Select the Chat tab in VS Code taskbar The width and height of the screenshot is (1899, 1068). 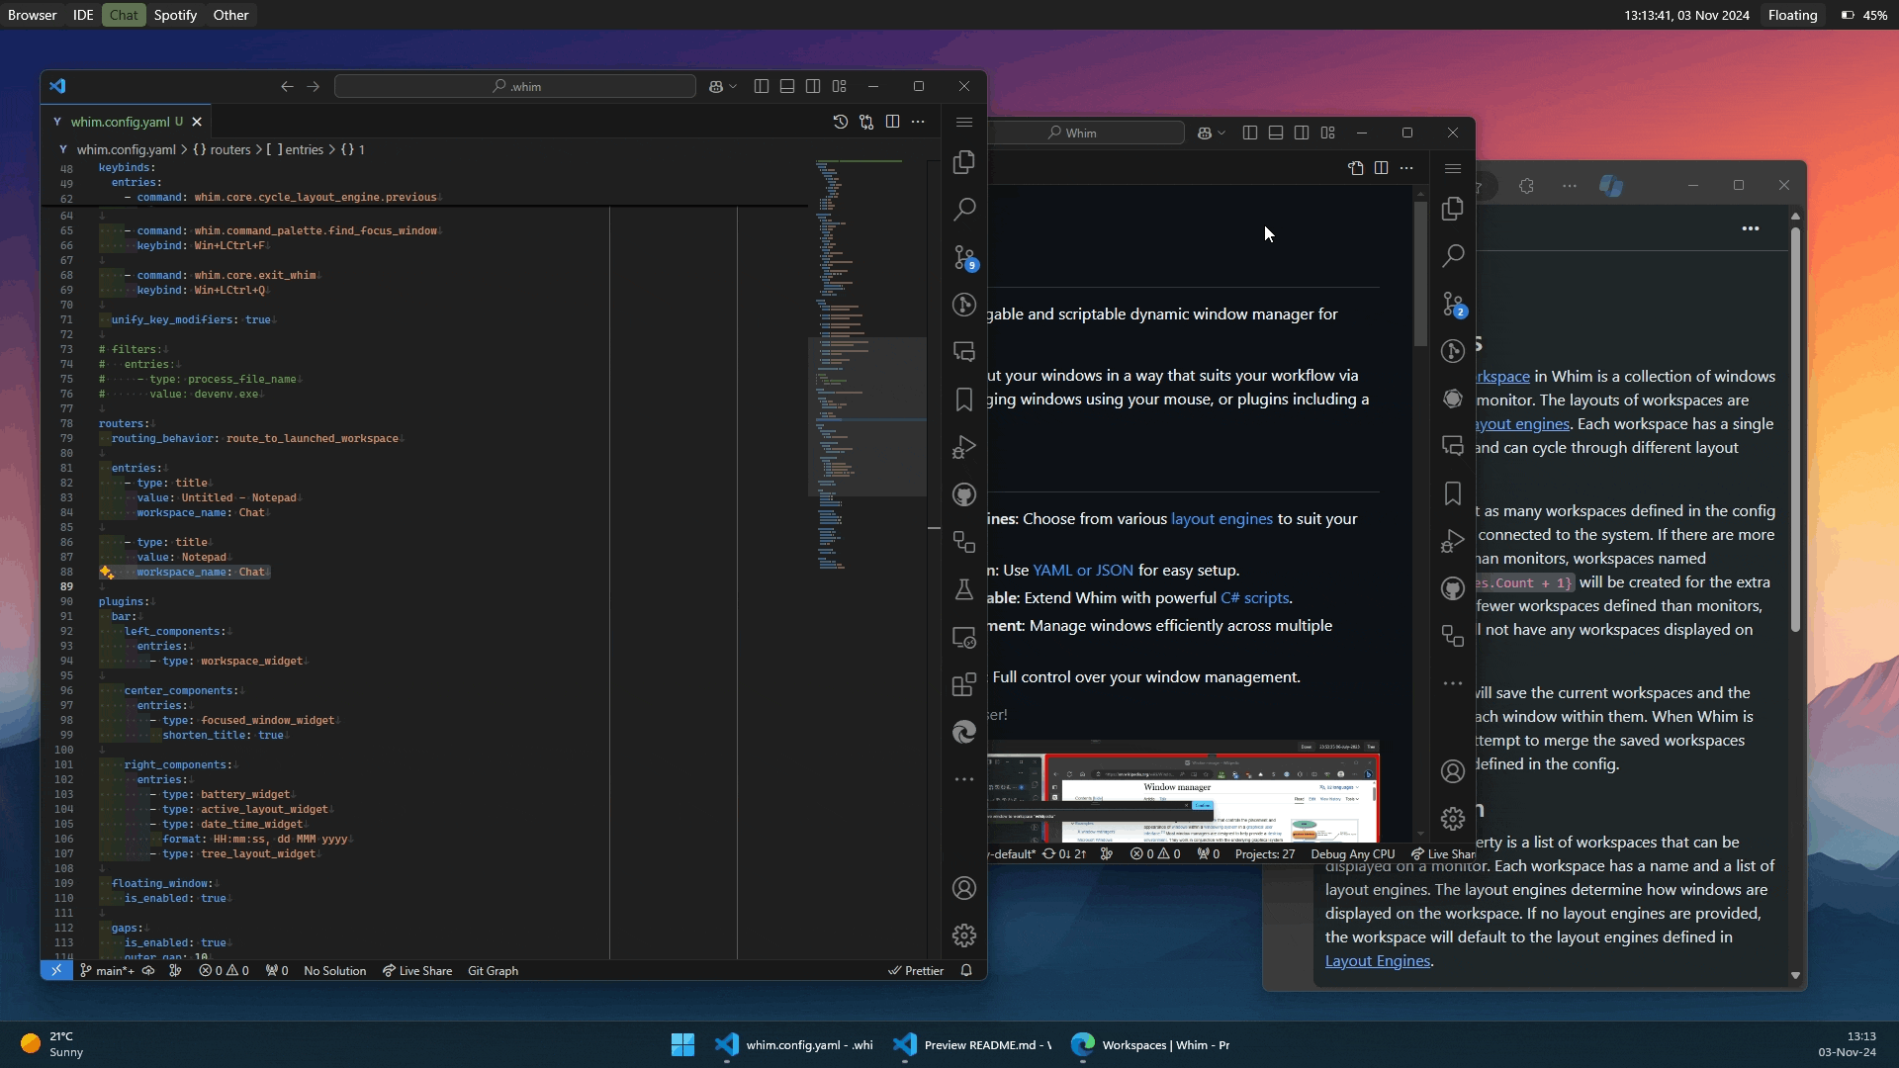pyautogui.click(x=123, y=15)
